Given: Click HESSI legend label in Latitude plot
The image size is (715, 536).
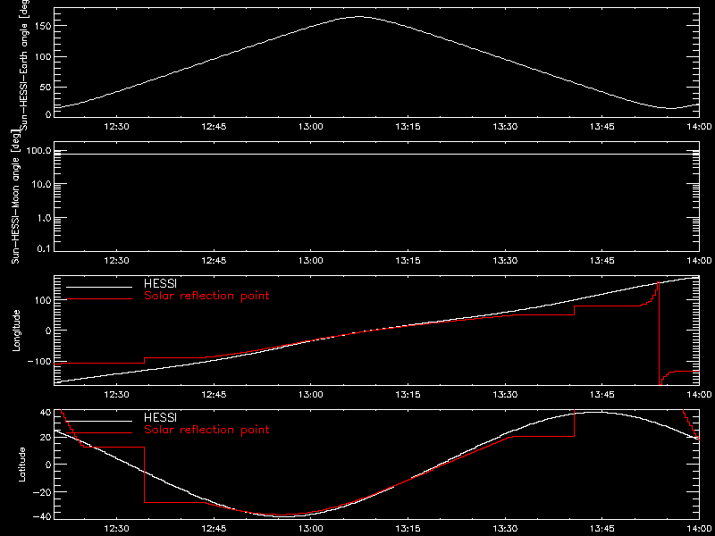Looking at the screenshot, I should tap(160, 417).
